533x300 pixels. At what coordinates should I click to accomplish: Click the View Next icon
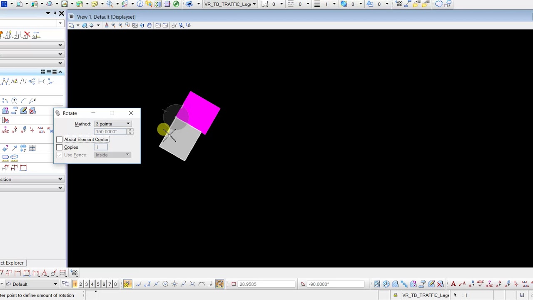[165, 25]
